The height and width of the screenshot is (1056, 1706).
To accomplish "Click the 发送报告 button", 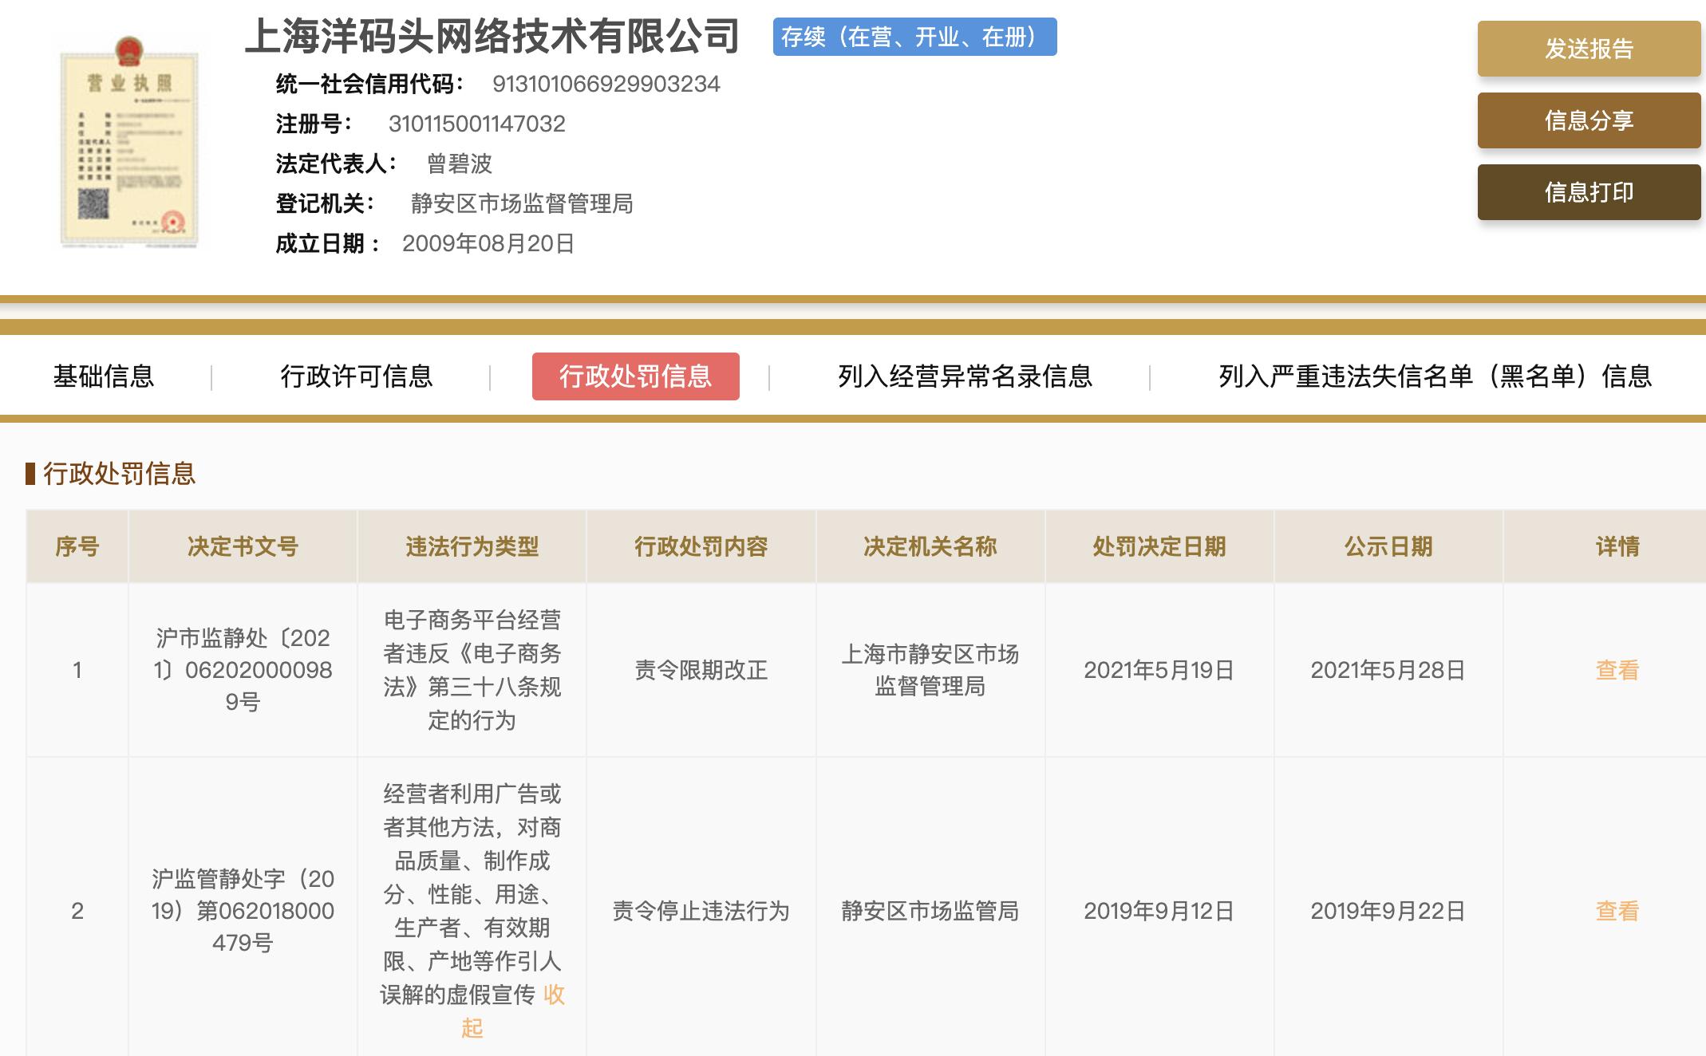I will click(1588, 49).
